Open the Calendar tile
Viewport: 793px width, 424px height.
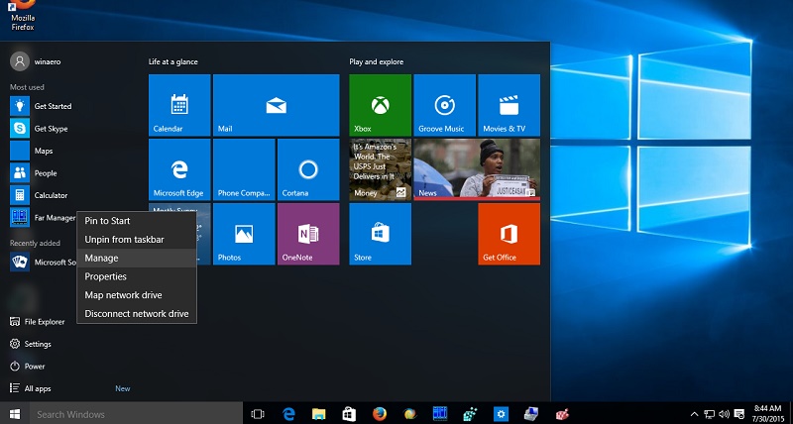tap(179, 105)
